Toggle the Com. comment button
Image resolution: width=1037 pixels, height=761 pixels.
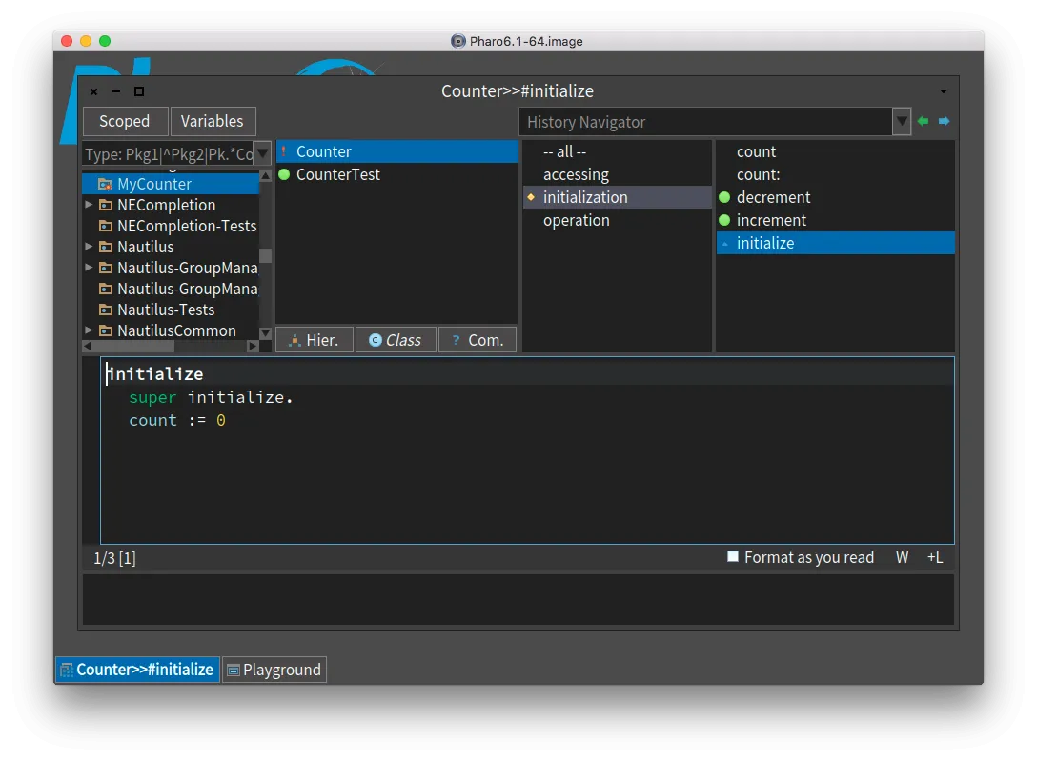[x=477, y=339]
